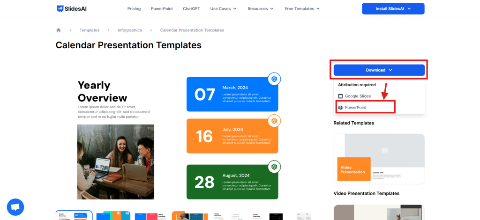This screenshot has height=220, width=480.
Task: Click the Calendar Presentation Templates page heading
Action: pyautogui.click(x=128, y=45)
